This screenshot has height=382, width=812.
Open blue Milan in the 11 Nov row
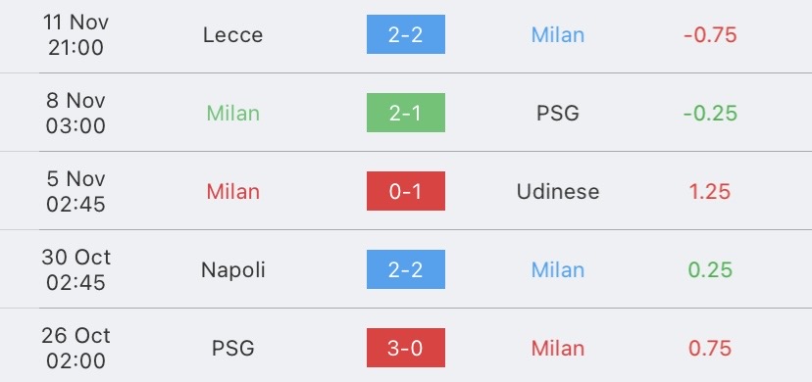click(x=558, y=35)
